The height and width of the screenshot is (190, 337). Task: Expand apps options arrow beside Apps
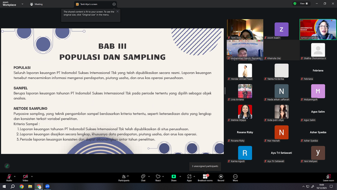tap(194, 176)
